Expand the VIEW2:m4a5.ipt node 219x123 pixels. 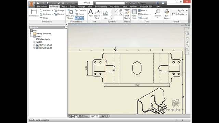(x=34, y=48)
